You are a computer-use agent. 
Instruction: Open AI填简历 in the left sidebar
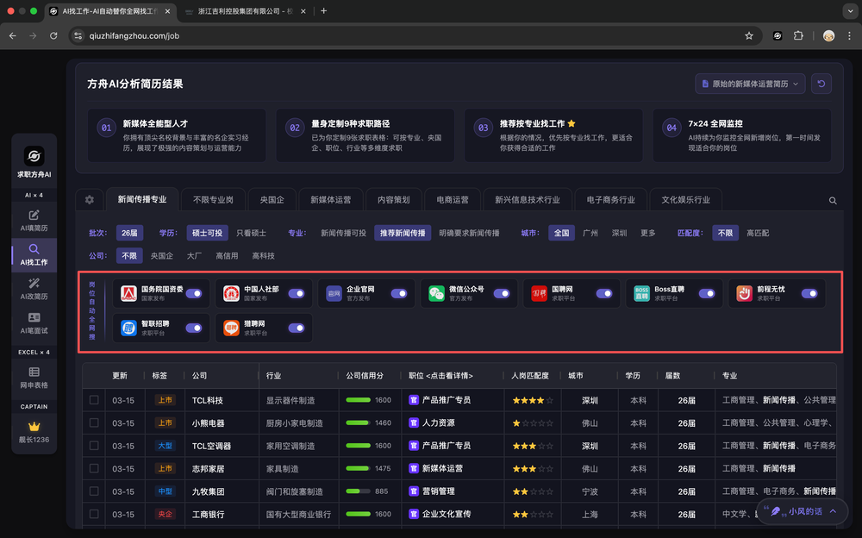34,220
